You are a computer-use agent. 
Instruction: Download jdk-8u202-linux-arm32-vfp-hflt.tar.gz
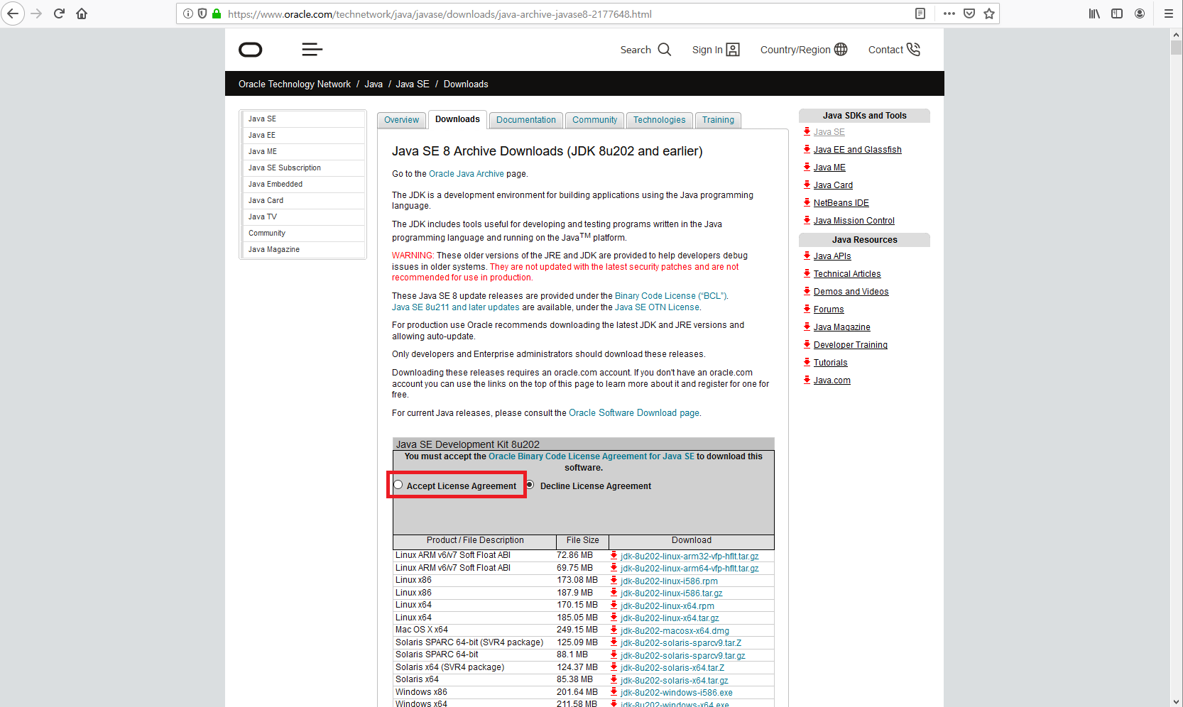pyautogui.click(x=689, y=557)
